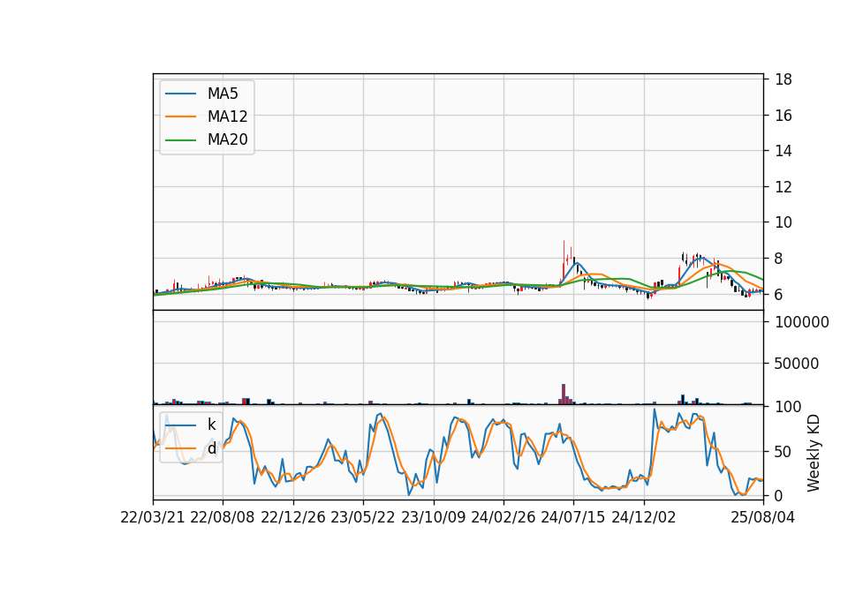Screen dimensions: 848x609
Task: Click the volume axis value 50000
Action: tap(797, 364)
